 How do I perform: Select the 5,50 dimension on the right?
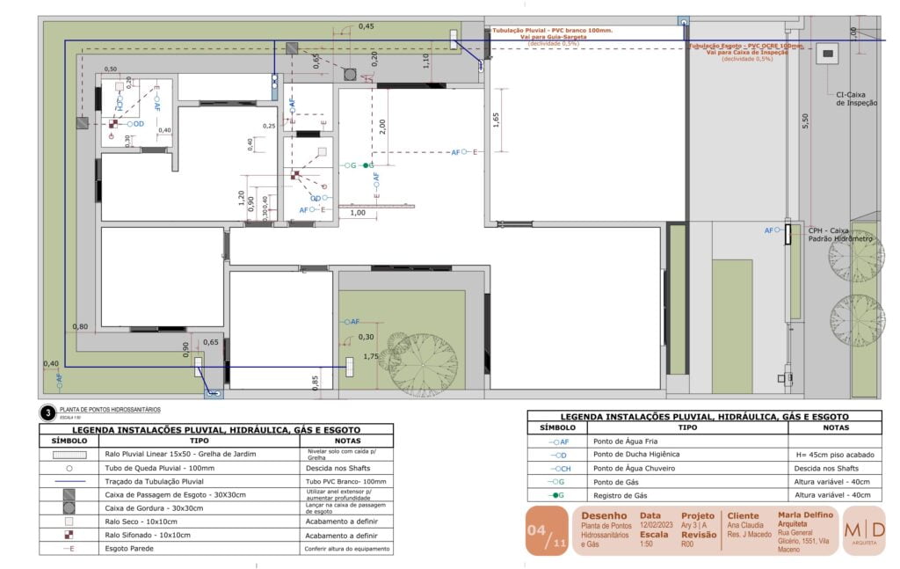(804, 121)
